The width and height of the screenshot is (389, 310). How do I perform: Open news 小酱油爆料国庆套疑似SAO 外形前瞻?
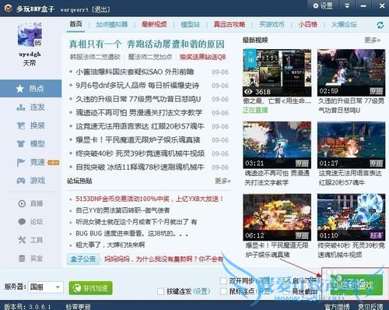(x=135, y=72)
